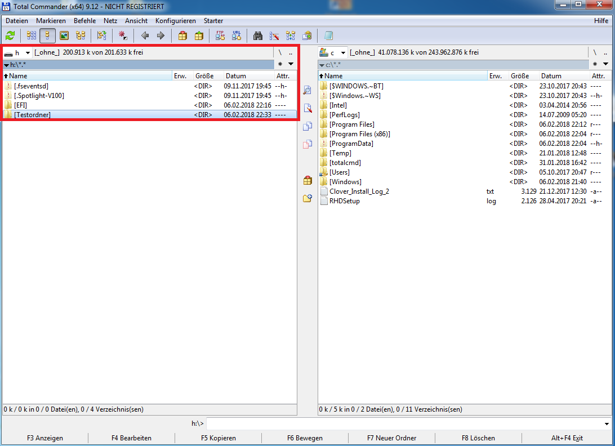Open the Hilfe menu
This screenshot has width=615, height=446.
[x=601, y=21]
